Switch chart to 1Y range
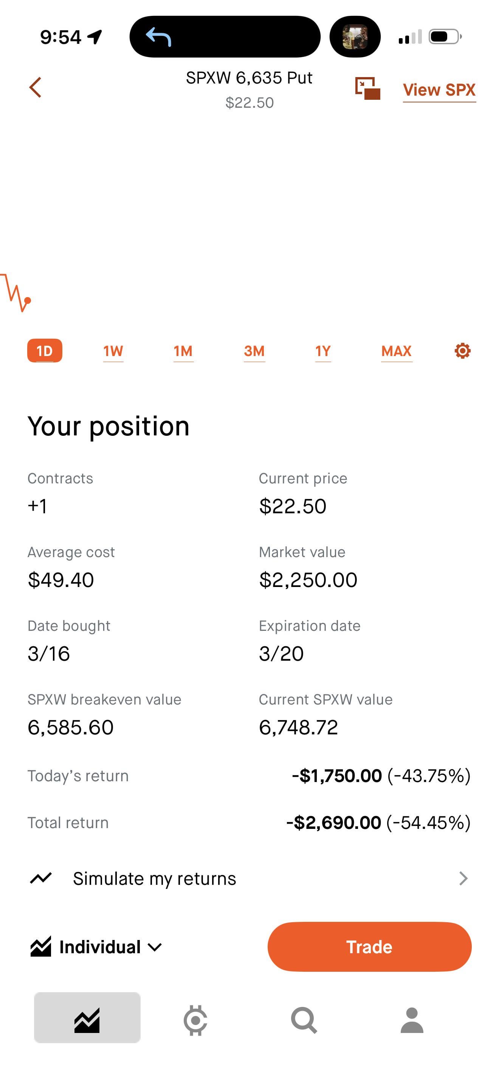The image size is (499, 1084). point(323,351)
